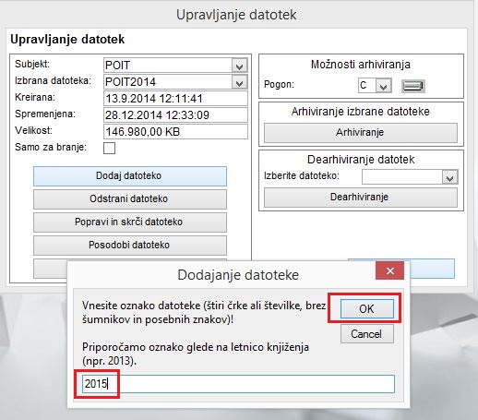Click the Dodaj datoteko button
Image resolution: width=478 pixels, height=420 pixels.
(x=130, y=176)
